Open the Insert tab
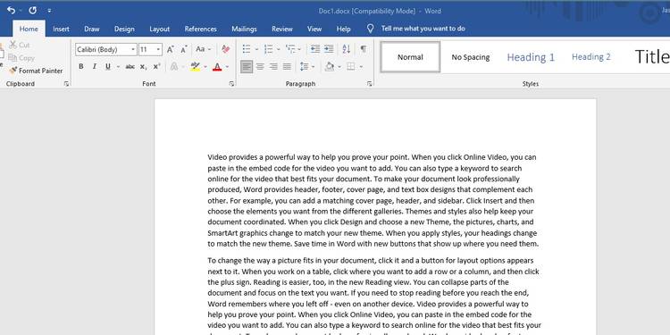This screenshot has height=335, width=670. [61, 29]
